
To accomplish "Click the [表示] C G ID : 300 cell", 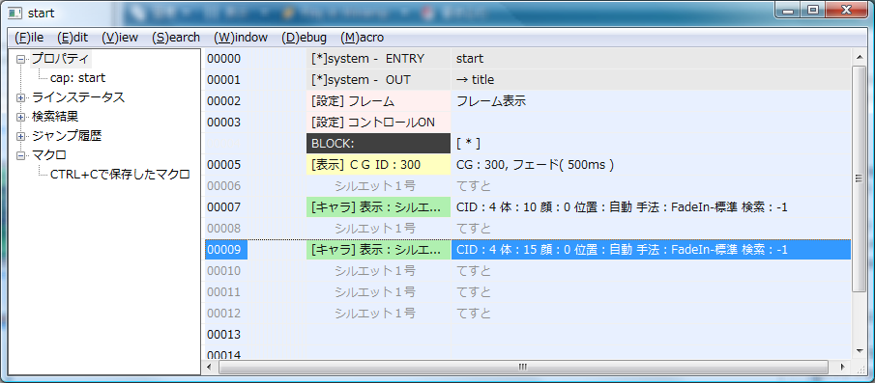I will 378,165.
